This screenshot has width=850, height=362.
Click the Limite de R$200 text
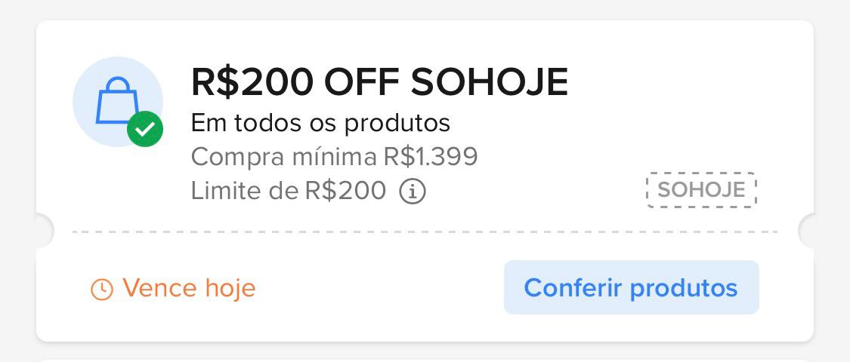pyautogui.click(x=289, y=191)
